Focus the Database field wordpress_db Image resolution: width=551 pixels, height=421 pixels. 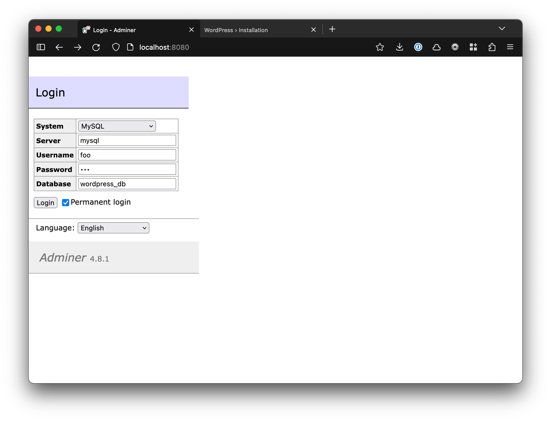[127, 184]
